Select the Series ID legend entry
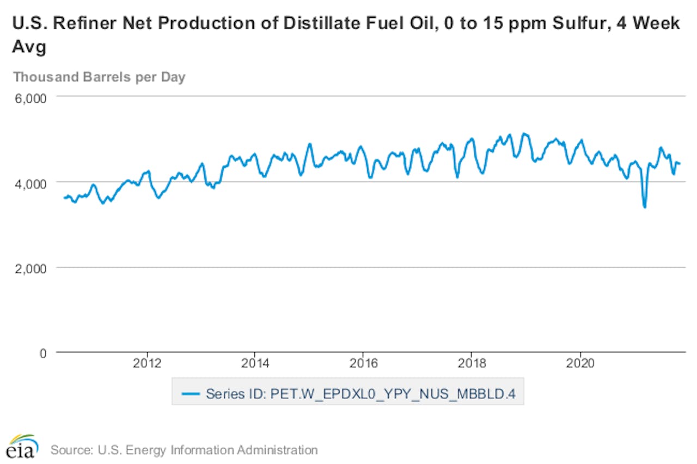This screenshot has width=697, height=464. tap(361, 393)
